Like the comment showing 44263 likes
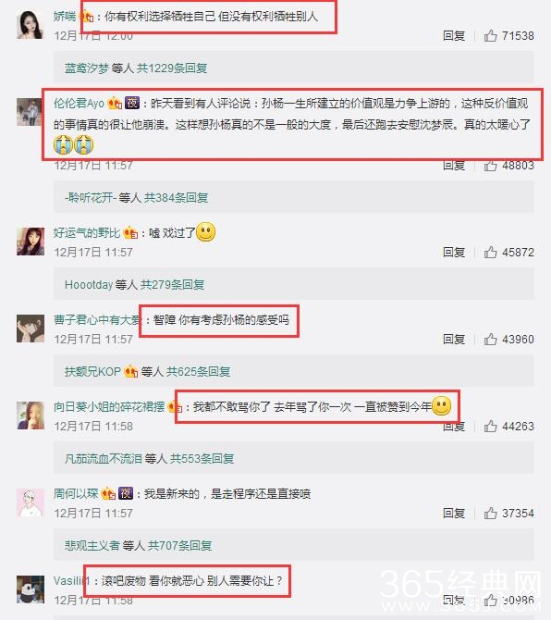Viewport: 551px width, 620px height. point(490,426)
